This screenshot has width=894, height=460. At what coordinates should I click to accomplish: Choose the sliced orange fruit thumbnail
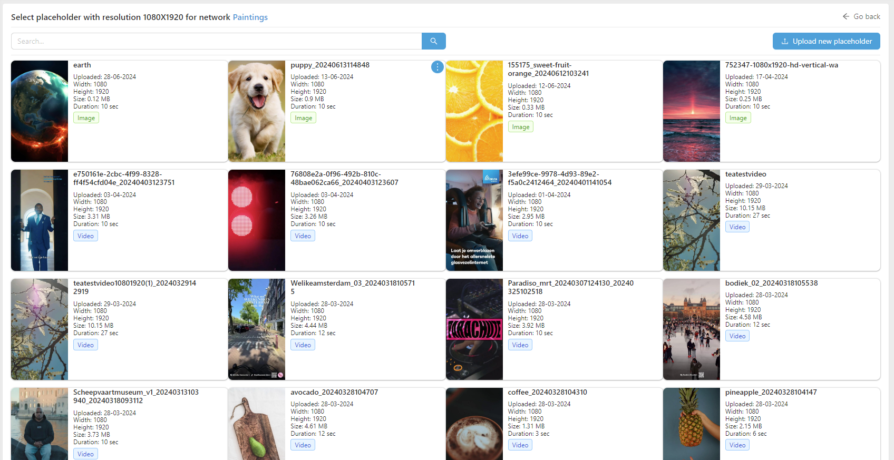click(x=474, y=111)
